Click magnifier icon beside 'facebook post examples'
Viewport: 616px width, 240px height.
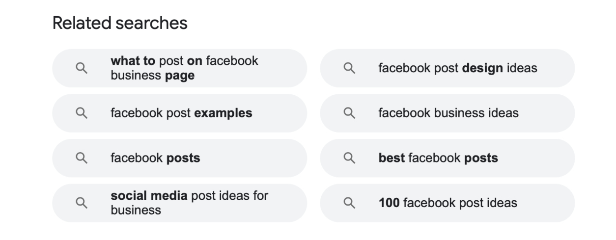pyautogui.click(x=82, y=113)
